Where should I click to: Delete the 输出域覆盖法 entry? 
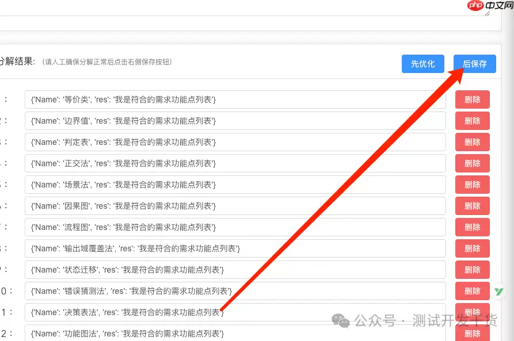point(472,248)
